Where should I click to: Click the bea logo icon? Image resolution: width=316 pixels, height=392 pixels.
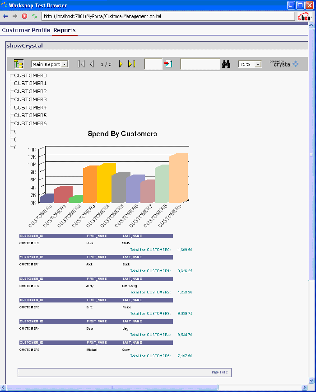coord(305,17)
